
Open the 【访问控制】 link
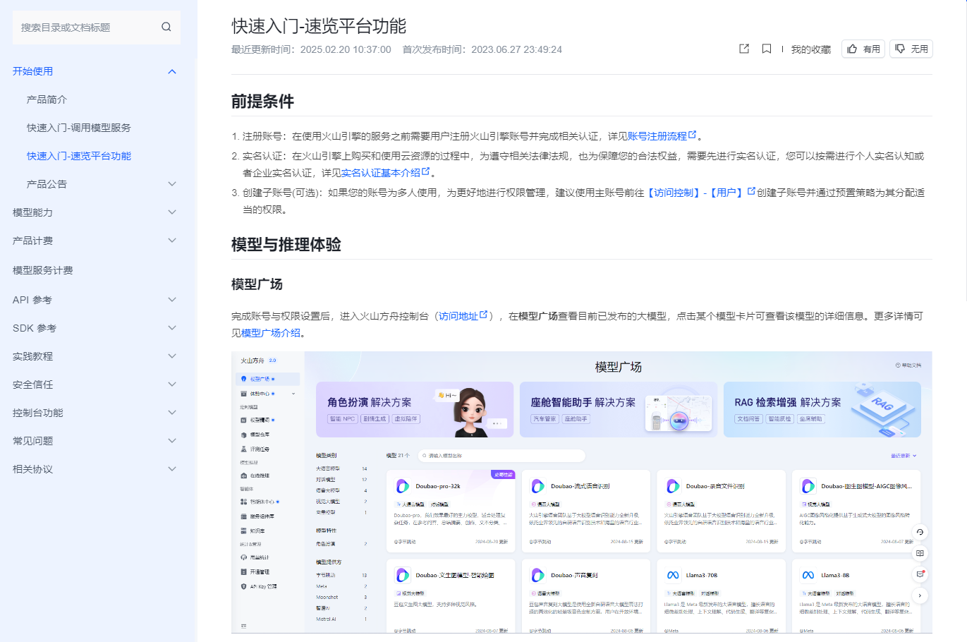673,193
